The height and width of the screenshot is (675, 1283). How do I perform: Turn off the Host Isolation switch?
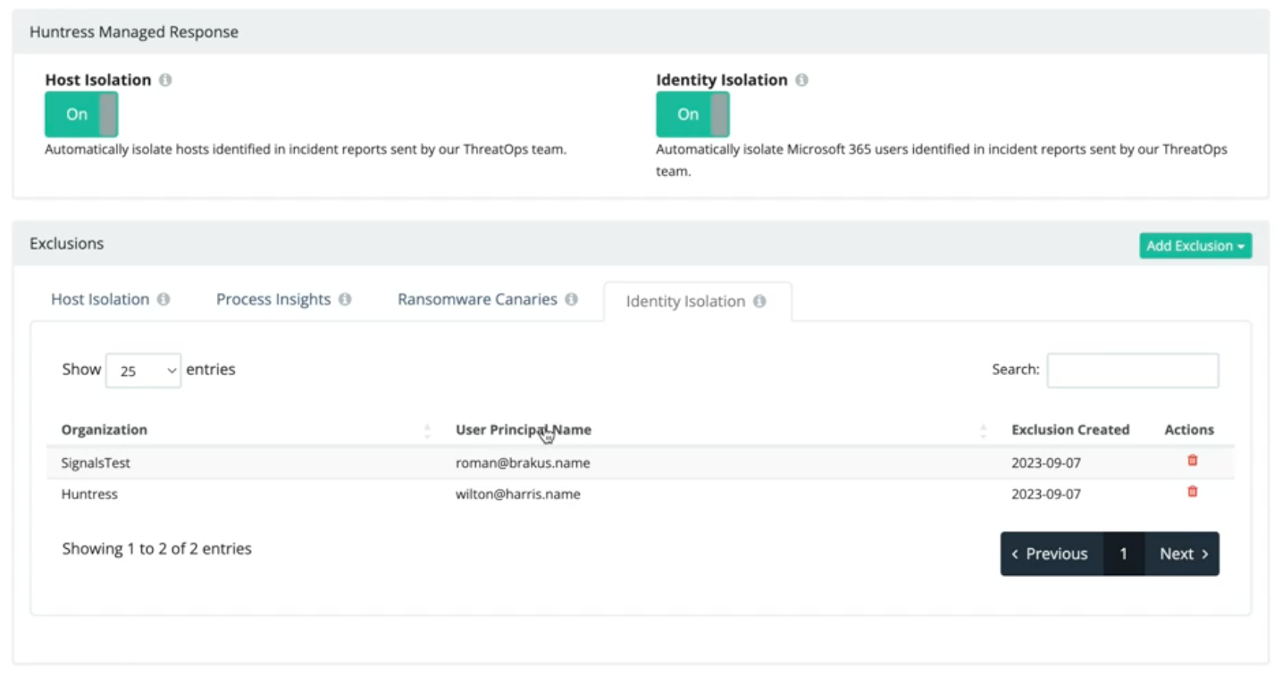click(x=81, y=114)
